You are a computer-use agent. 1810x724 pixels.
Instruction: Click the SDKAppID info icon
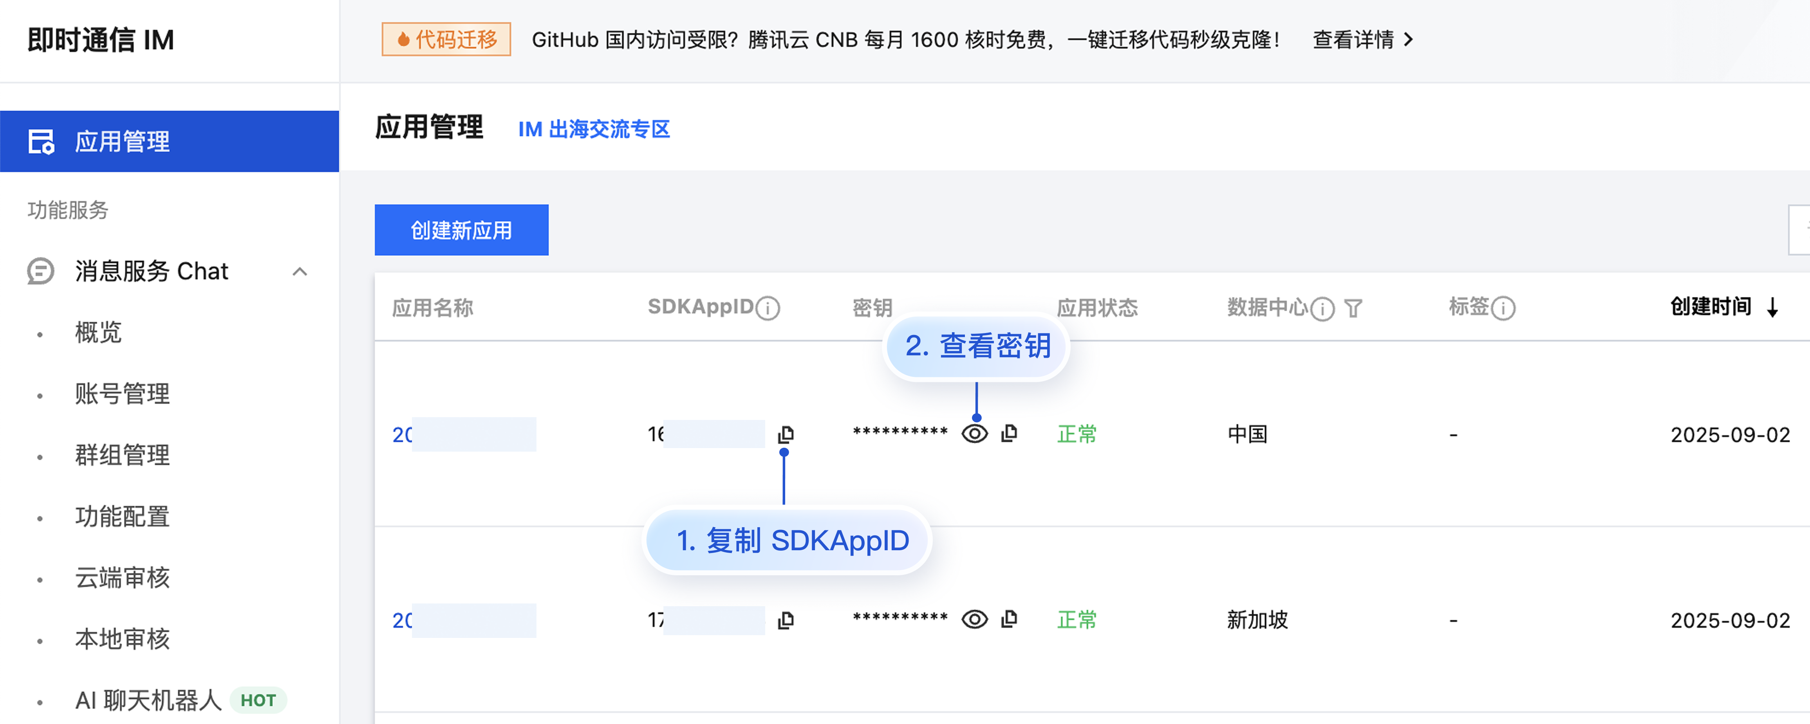(x=767, y=308)
